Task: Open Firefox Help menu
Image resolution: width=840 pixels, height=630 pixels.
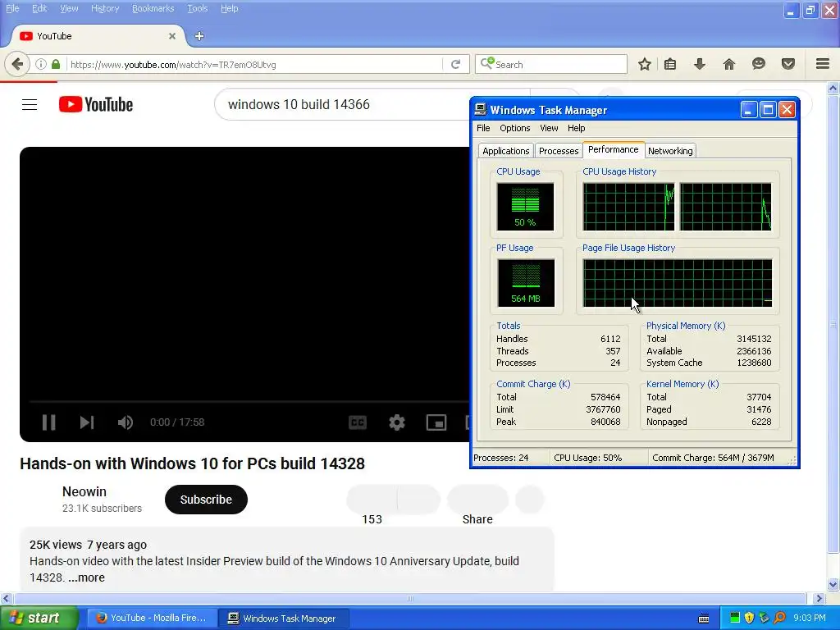Action: pyautogui.click(x=230, y=8)
